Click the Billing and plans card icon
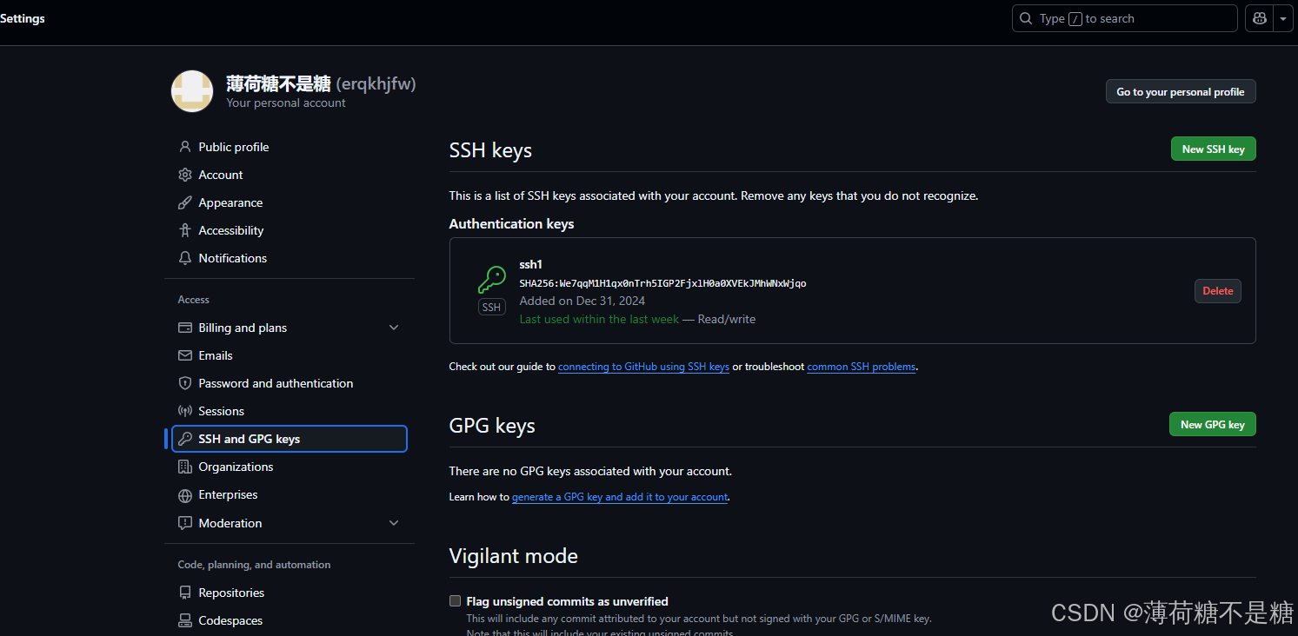 point(184,328)
